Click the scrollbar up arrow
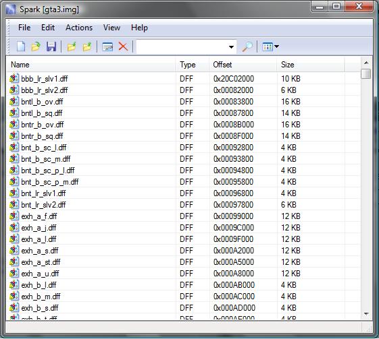379x339 pixels. [366, 63]
